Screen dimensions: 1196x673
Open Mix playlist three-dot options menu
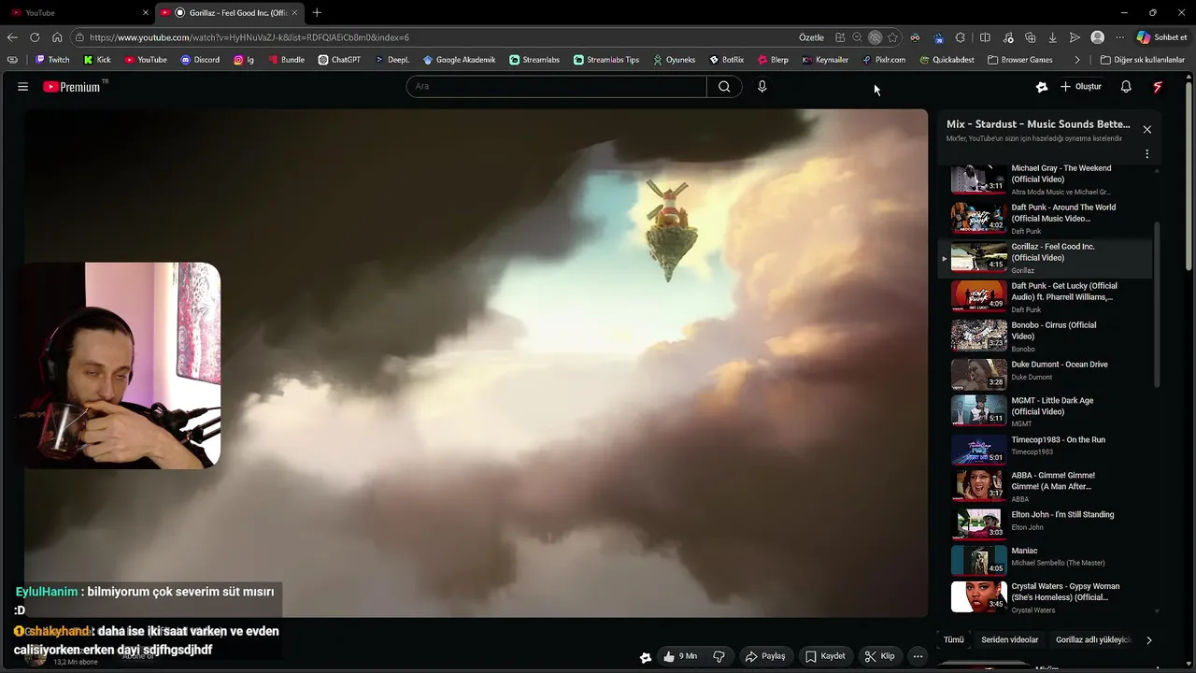point(1146,154)
